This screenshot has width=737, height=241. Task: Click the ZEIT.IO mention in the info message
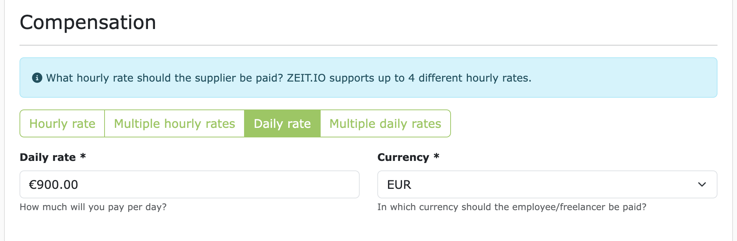[307, 78]
